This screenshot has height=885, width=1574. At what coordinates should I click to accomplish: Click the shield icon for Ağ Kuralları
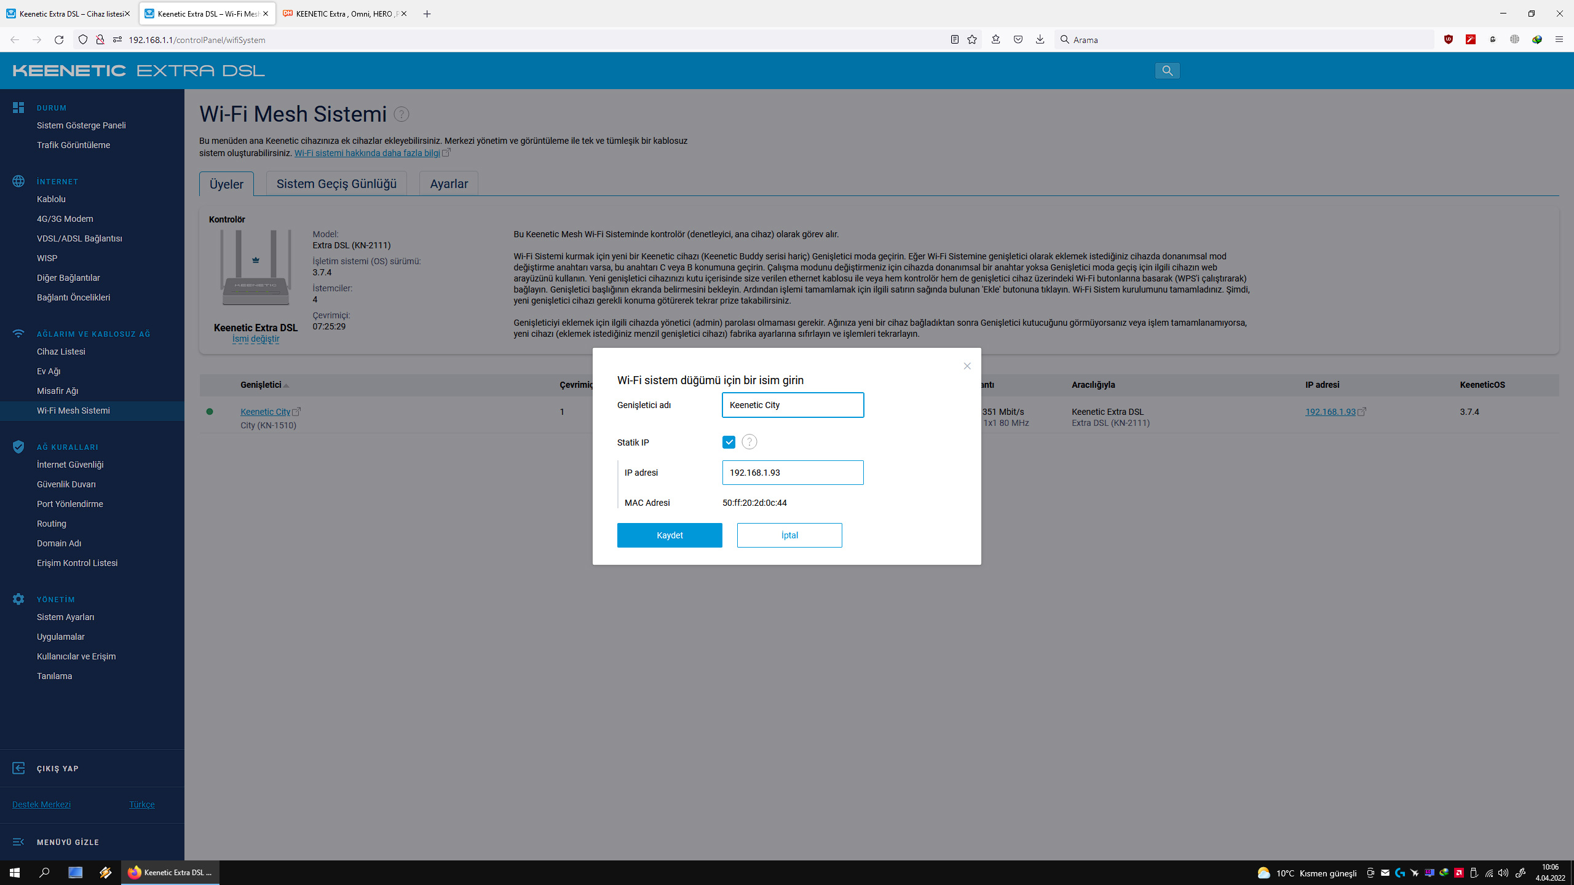click(x=18, y=447)
